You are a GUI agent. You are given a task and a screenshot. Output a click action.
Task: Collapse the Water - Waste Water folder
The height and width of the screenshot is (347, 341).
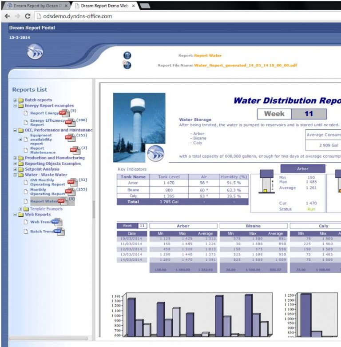click(x=15, y=175)
